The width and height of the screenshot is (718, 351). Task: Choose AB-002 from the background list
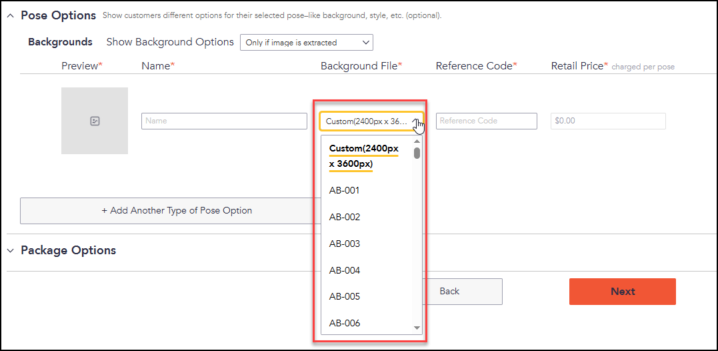[344, 217]
